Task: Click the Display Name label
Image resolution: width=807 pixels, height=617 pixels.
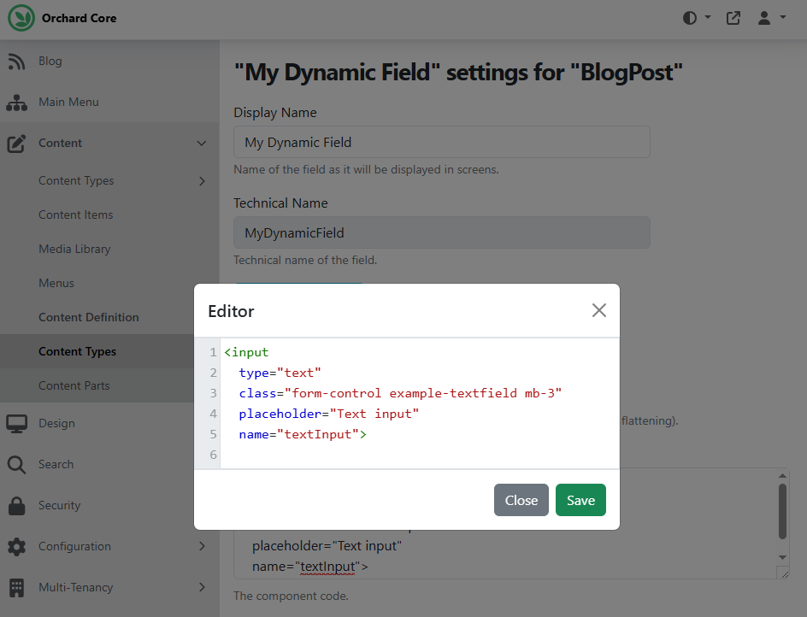Action: pyautogui.click(x=275, y=113)
